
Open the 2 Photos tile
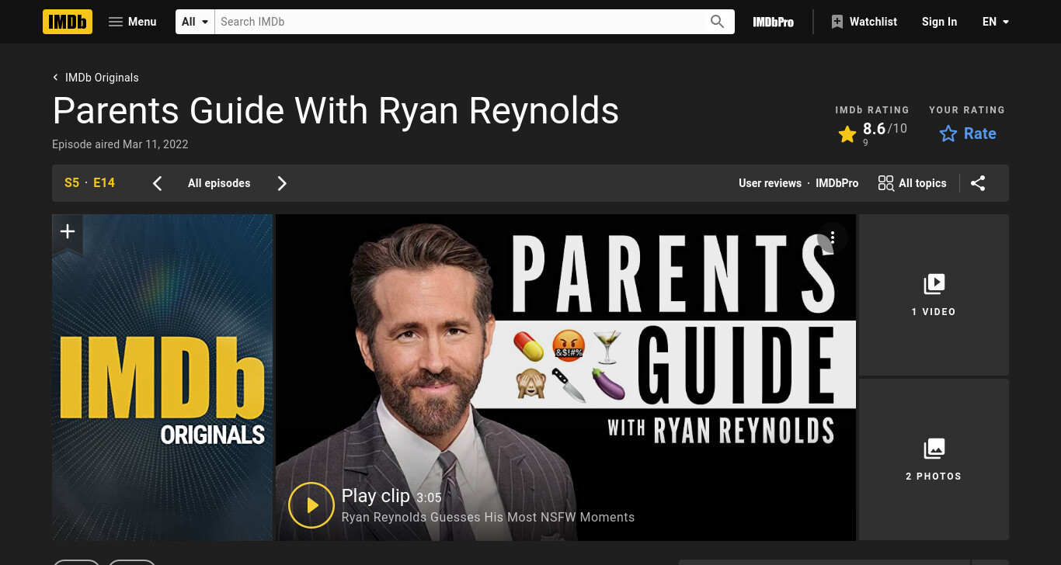934,459
